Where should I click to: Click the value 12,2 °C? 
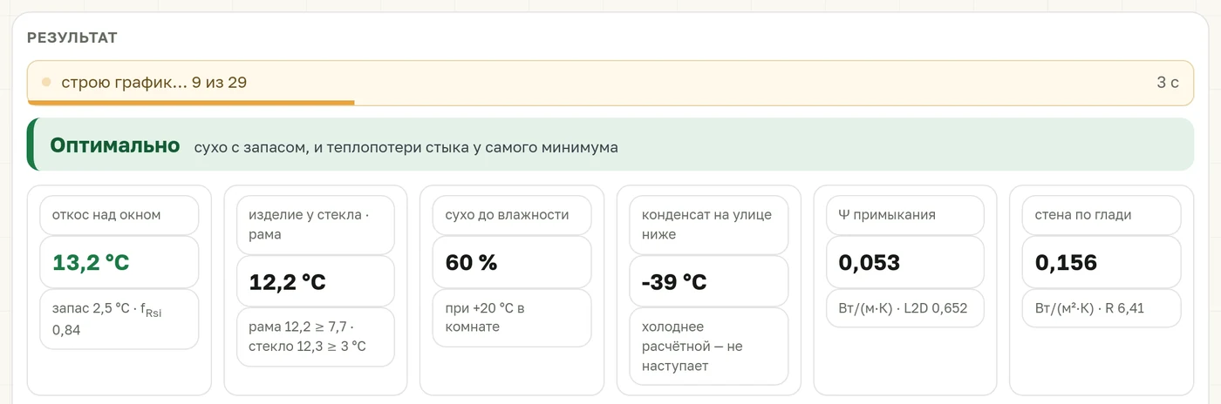(287, 282)
